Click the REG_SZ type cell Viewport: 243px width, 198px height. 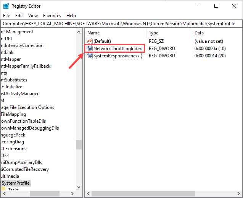(156, 41)
